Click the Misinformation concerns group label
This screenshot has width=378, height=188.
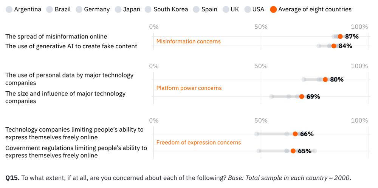188,42
